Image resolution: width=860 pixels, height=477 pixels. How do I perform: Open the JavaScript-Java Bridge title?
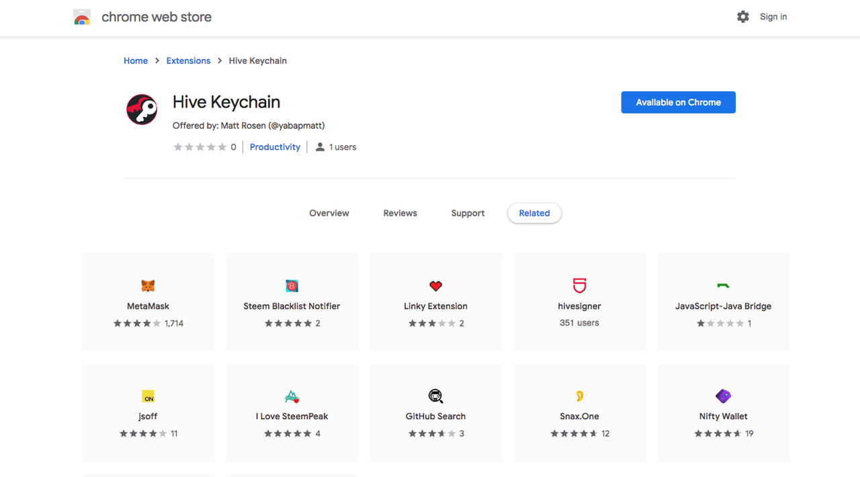click(x=723, y=306)
